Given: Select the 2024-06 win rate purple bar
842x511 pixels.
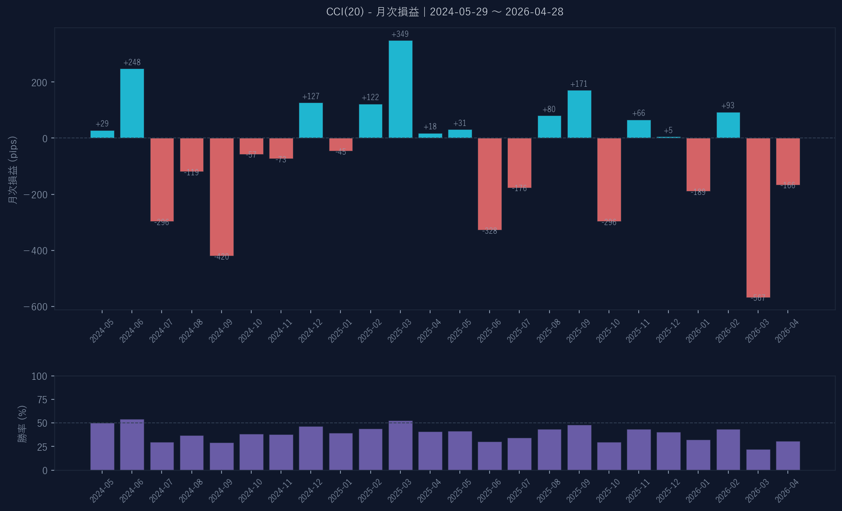Looking at the screenshot, I should coord(132,445).
